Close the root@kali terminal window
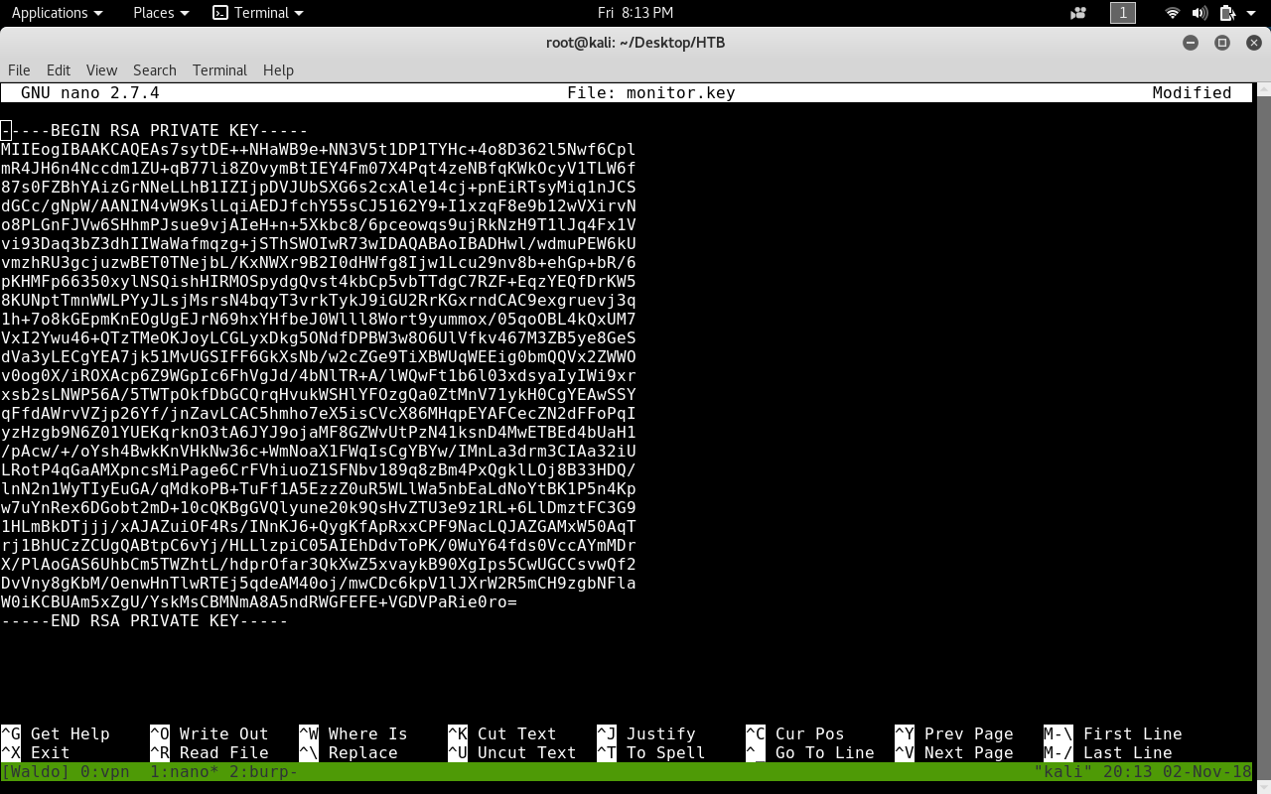 pos(1253,43)
